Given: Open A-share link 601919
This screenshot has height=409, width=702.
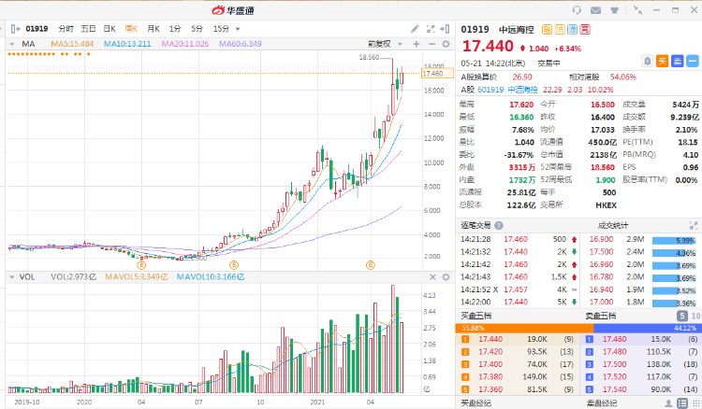Looking at the screenshot, I should coord(490,90).
